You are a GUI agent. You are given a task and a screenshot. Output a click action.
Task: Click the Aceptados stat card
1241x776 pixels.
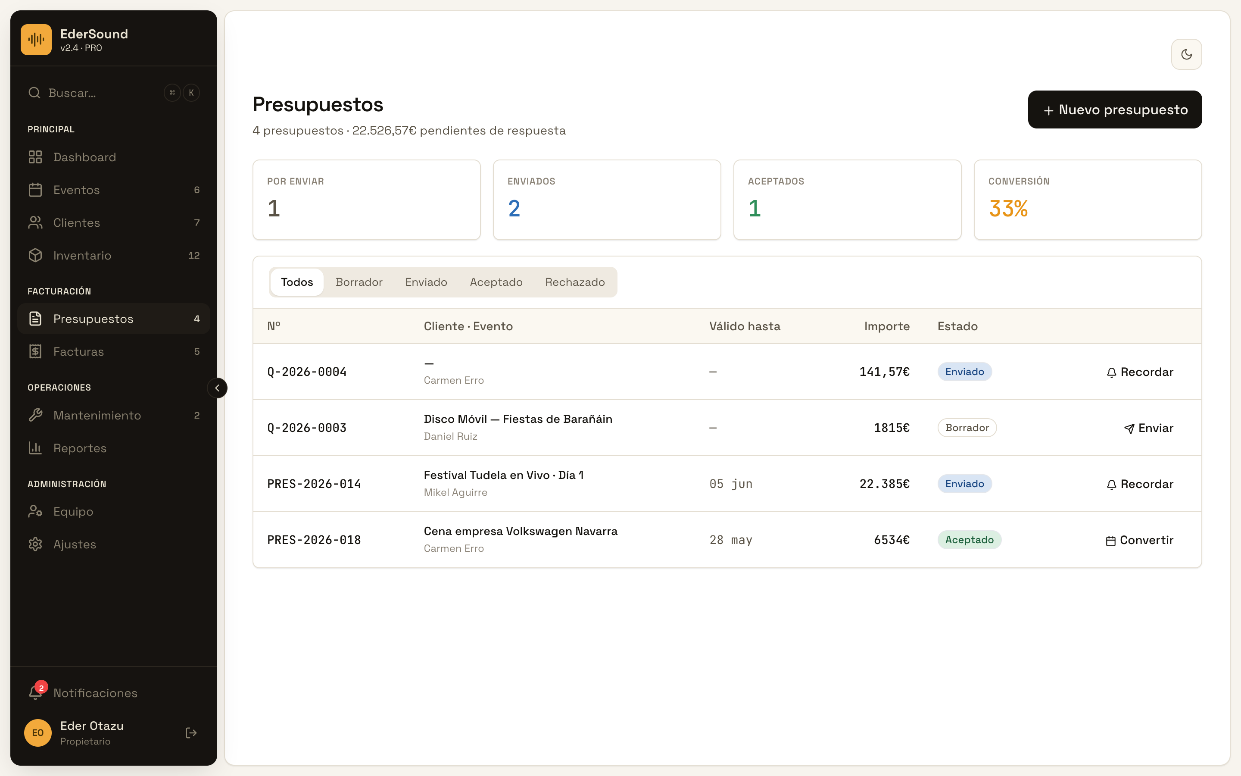(848, 200)
